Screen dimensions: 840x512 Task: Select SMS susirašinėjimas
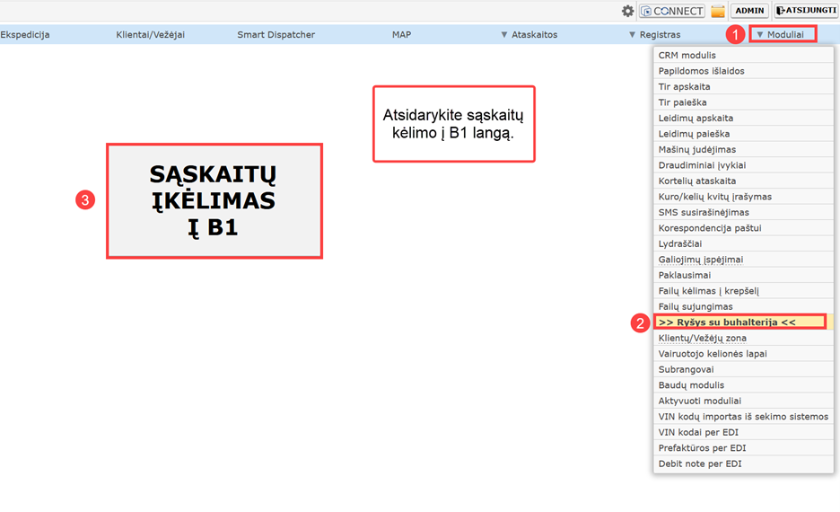[x=744, y=212]
